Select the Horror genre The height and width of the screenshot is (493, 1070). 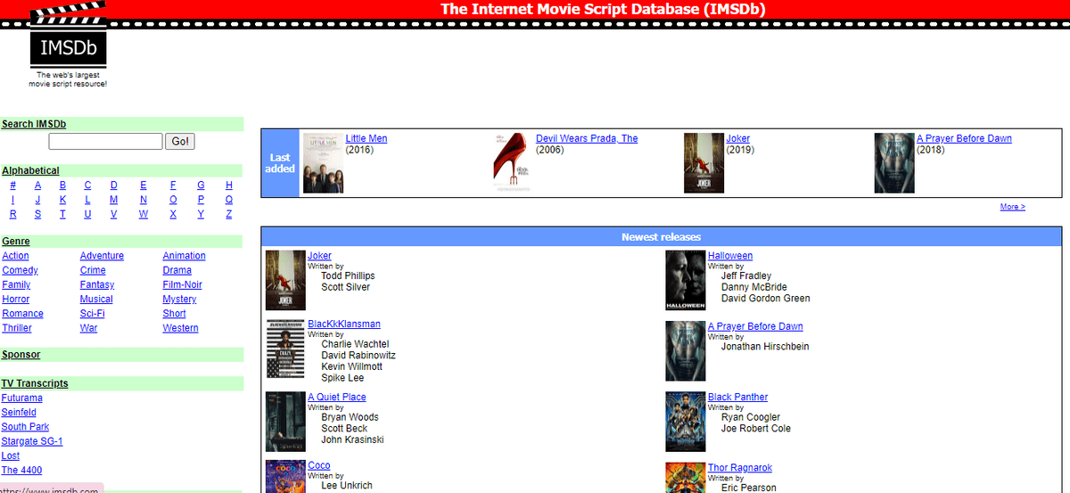pyautogui.click(x=16, y=299)
